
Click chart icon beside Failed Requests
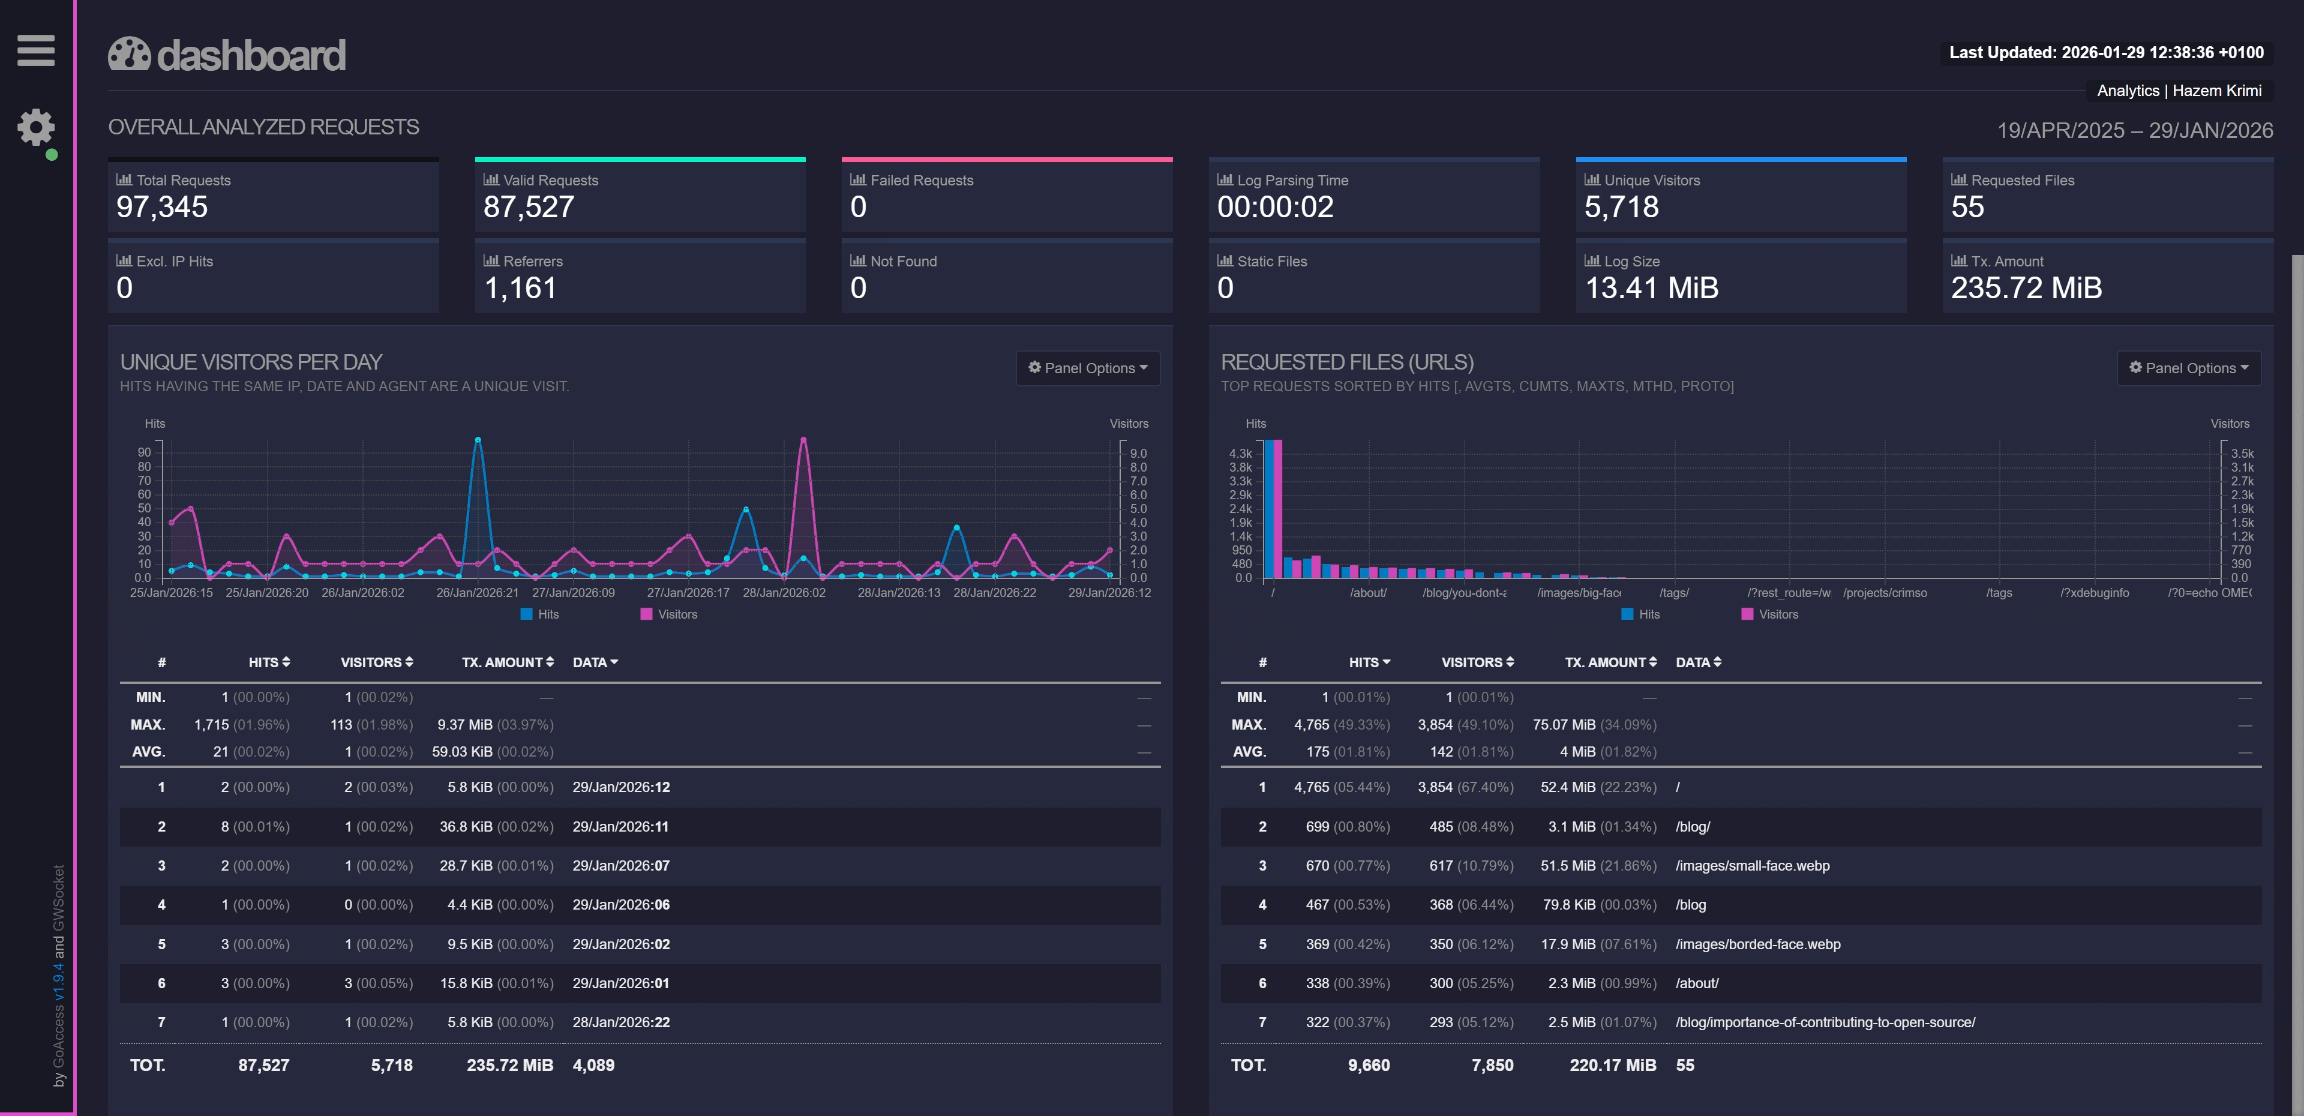(x=858, y=180)
